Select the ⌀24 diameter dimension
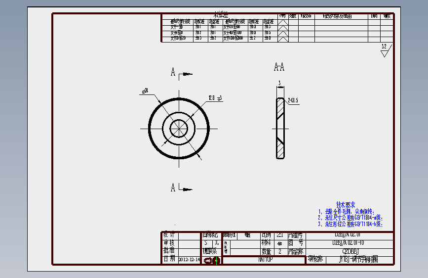The width and height of the screenshot is (428, 278). point(145,91)
